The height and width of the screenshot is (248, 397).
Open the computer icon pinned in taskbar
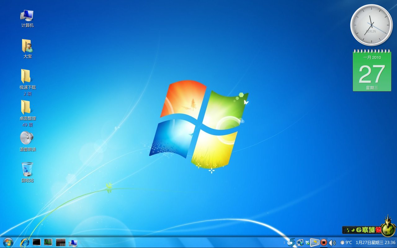pos(73,243)
